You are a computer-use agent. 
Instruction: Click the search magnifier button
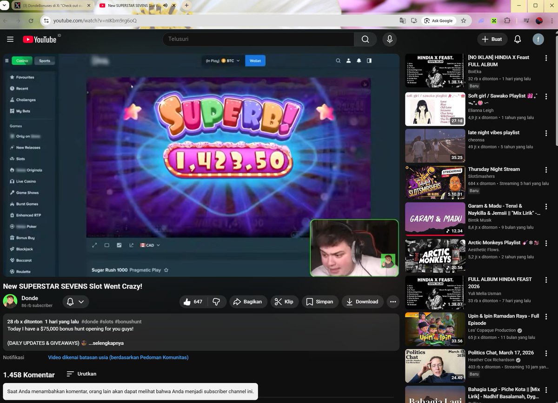(x=365, y=39)
